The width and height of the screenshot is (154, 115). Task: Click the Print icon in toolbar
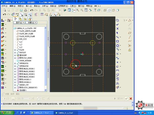[x=25, y=10]
